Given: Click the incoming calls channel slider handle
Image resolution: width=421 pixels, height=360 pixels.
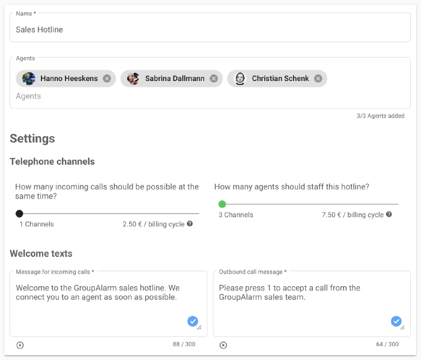Looking at the screenshot, I should click(x=19, y=213).
